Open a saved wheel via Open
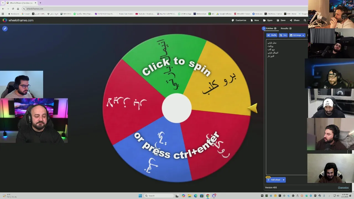Screen dimensions: 354x199 coord(268,20)
